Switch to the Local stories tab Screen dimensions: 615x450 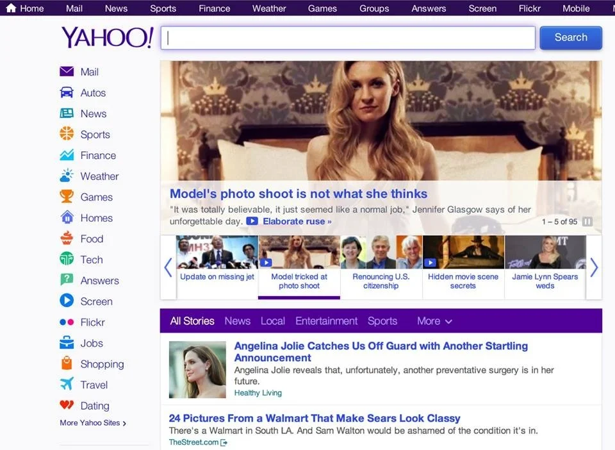point(273,321)
